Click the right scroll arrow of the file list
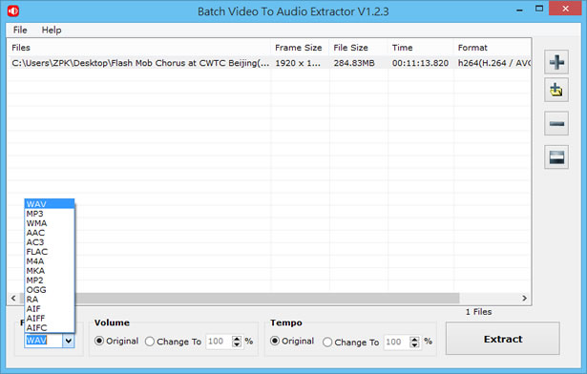 [524, 298]
